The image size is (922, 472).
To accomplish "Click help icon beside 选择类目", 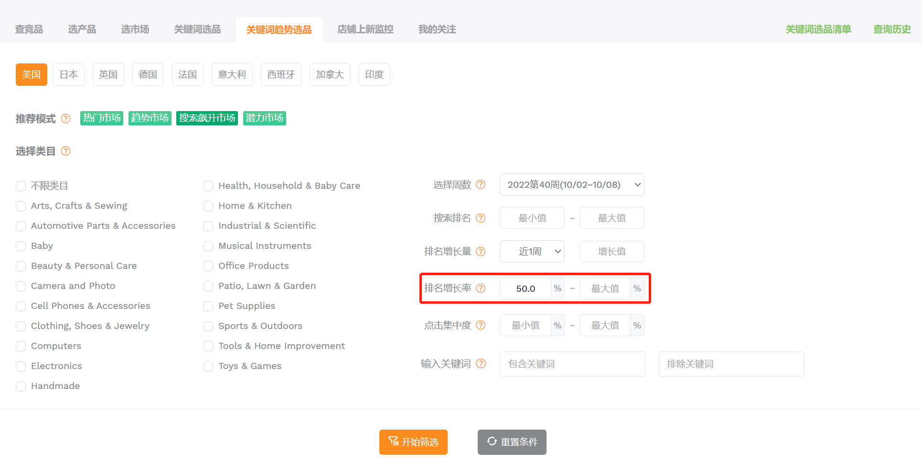I will (x=66, y=151).
